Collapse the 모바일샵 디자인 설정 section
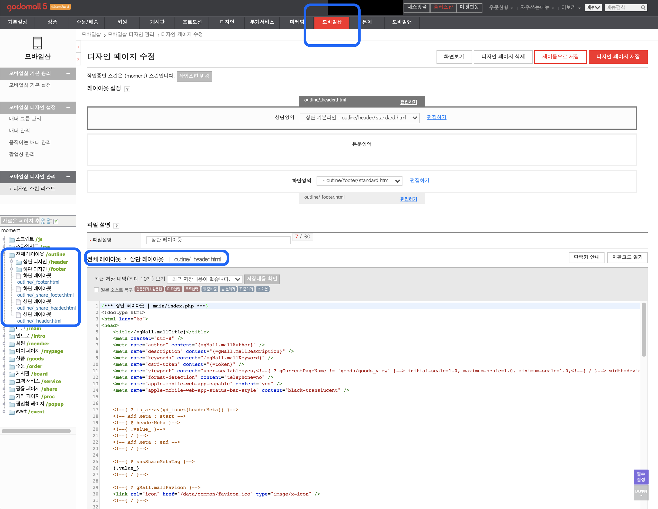Screen dimensions: 658x509 pyautogui.click(x=68, y=108)
